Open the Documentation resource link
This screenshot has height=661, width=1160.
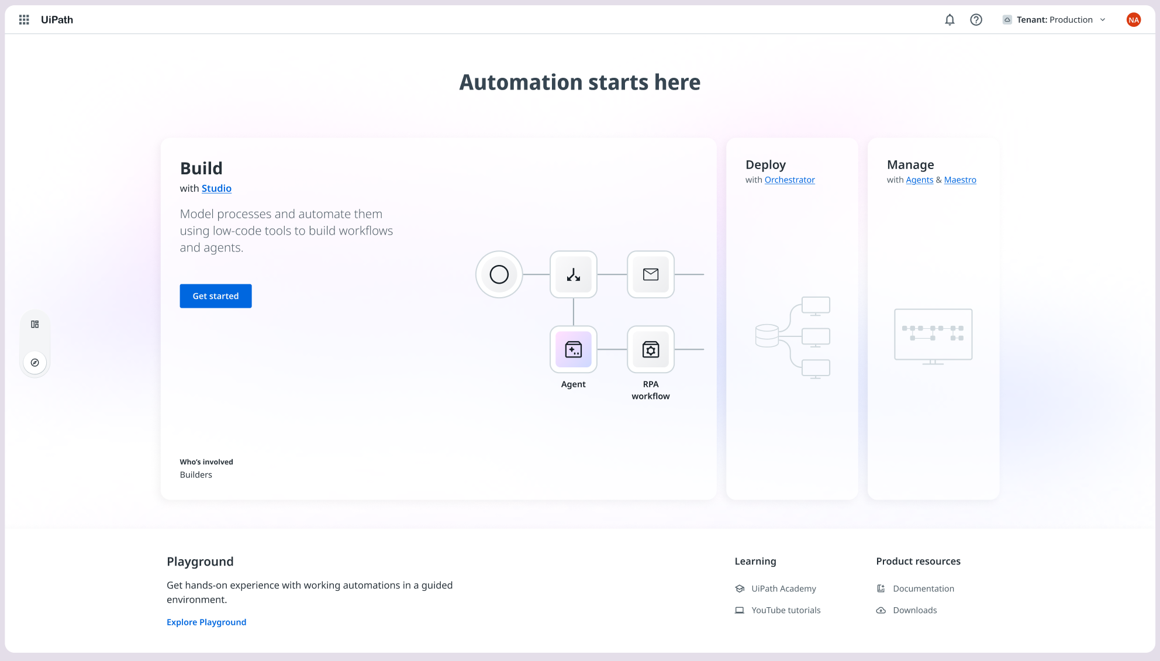pyautogui.click(x=923, y=588)
